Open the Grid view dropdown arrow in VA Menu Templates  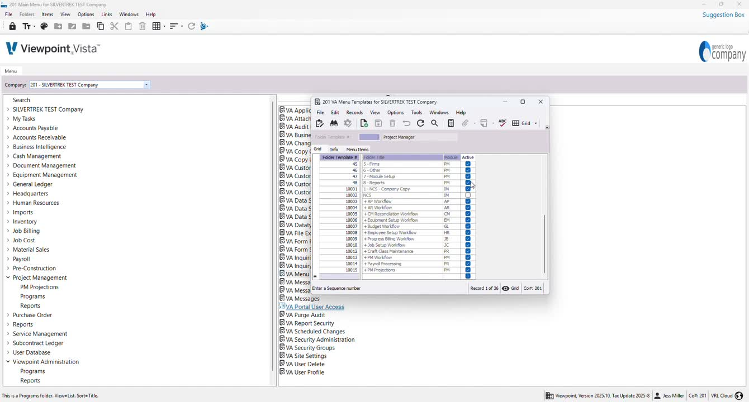(535, 123)
